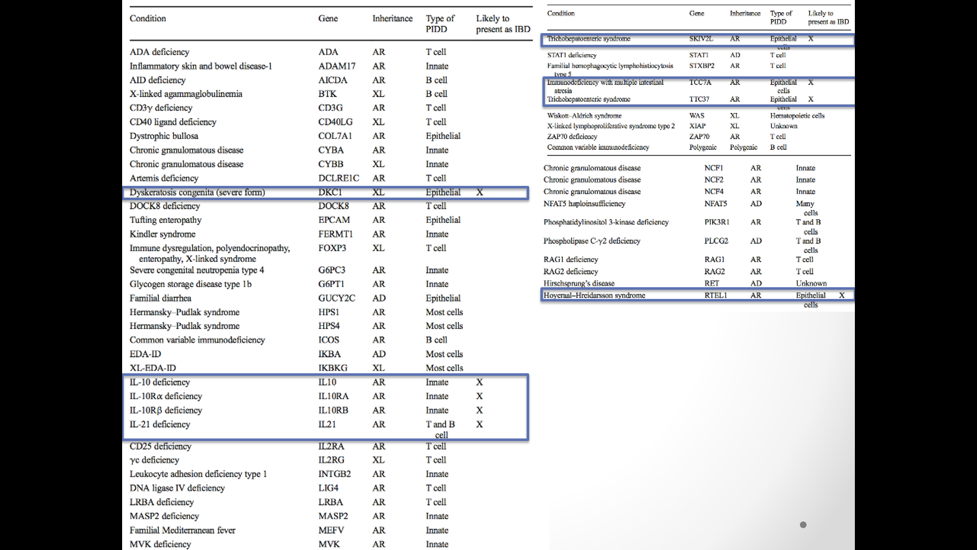Click the 'Likely to present as IBD' left header
Screen dimensions: 977x550
tap(503, 24)
